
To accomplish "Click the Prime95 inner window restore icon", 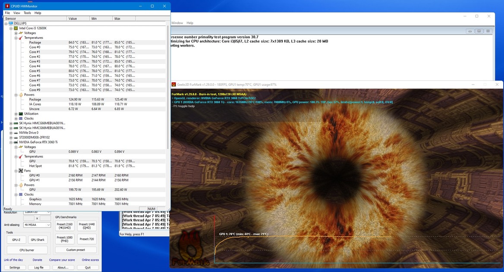I will 479,31.
